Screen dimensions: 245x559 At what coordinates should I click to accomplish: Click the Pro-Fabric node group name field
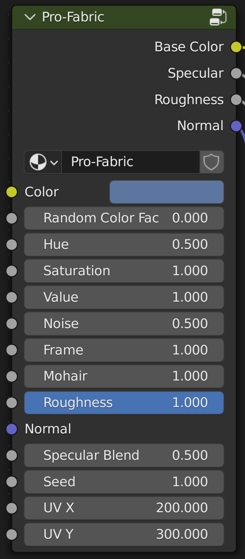130,162
